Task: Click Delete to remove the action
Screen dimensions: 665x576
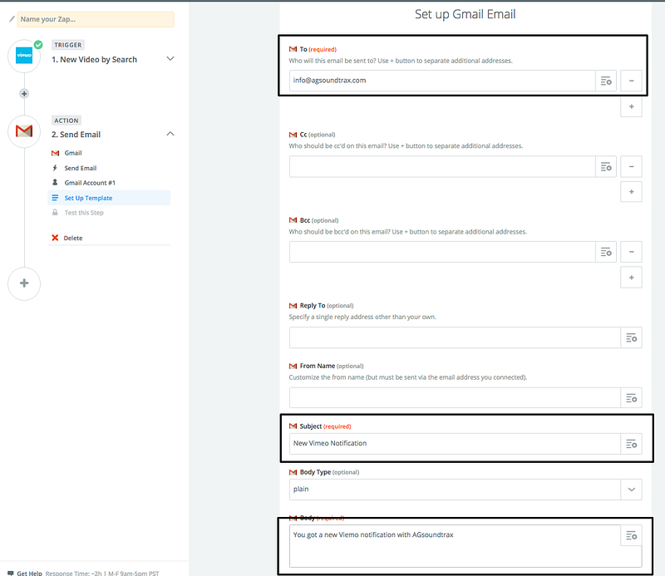Action: click(73, 239)
